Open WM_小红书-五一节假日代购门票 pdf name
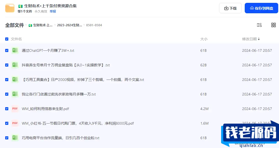279x148 pixels. [x=78, y=123]
